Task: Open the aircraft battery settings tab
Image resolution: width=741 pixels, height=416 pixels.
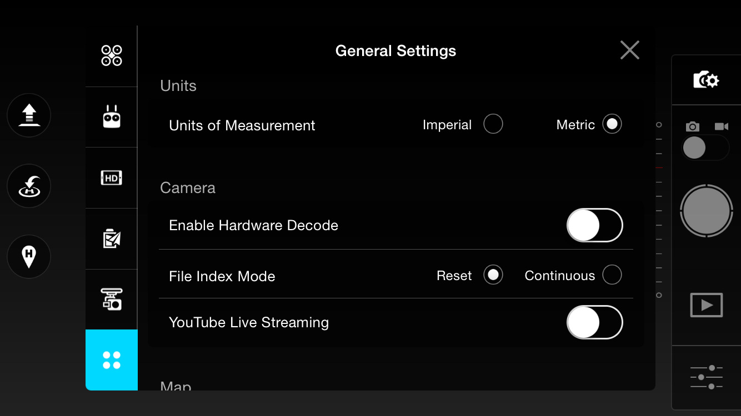Action: pos(112,239)
